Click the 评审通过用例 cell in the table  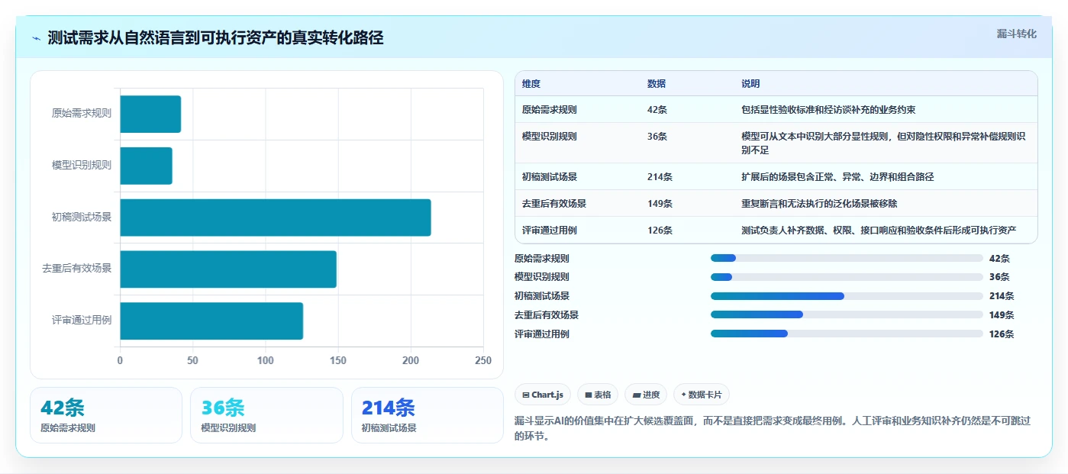[550, 231]
